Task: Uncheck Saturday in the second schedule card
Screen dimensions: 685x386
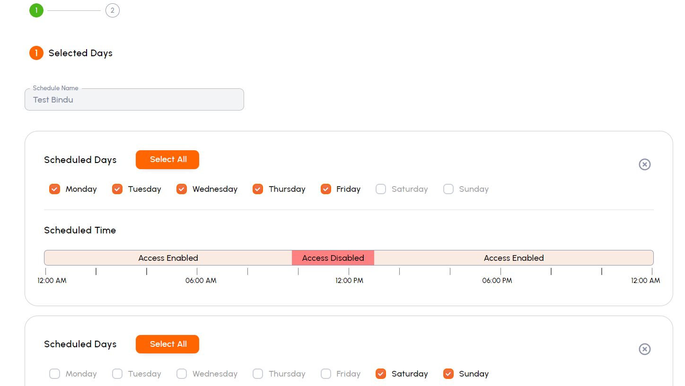Action: pos(381,374)
